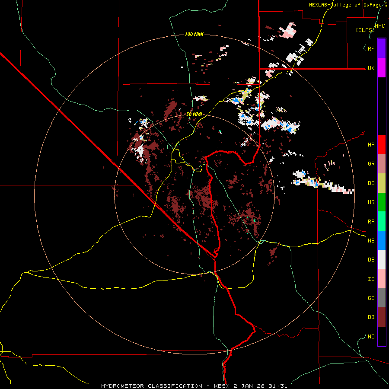This screenshot has width=389, height=389.
Task: Click the WS blue color swatch
Action: tap(382, 240)
